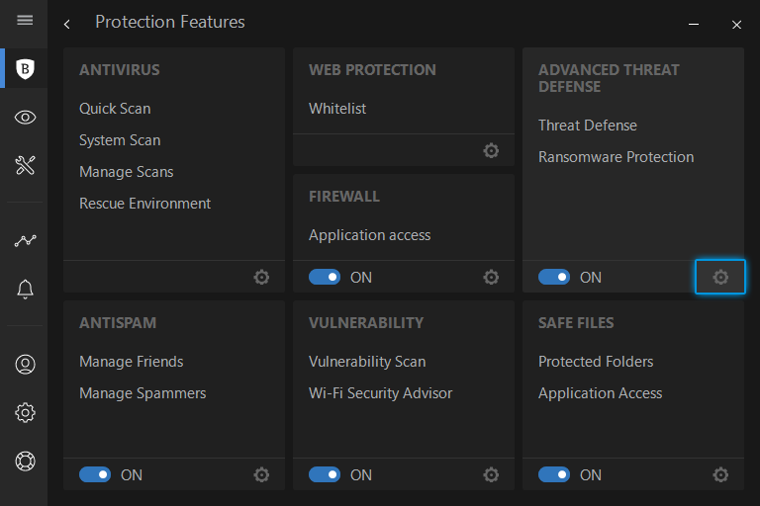The height and width of the screenshot is (506, 760).
Task: Open the Activity graph icon in sidebar
Action: point(25,240)
